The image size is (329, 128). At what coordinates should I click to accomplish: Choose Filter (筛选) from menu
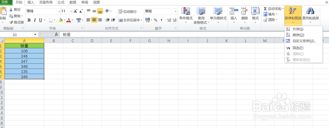pyautogui.click(x=303, y=48)
